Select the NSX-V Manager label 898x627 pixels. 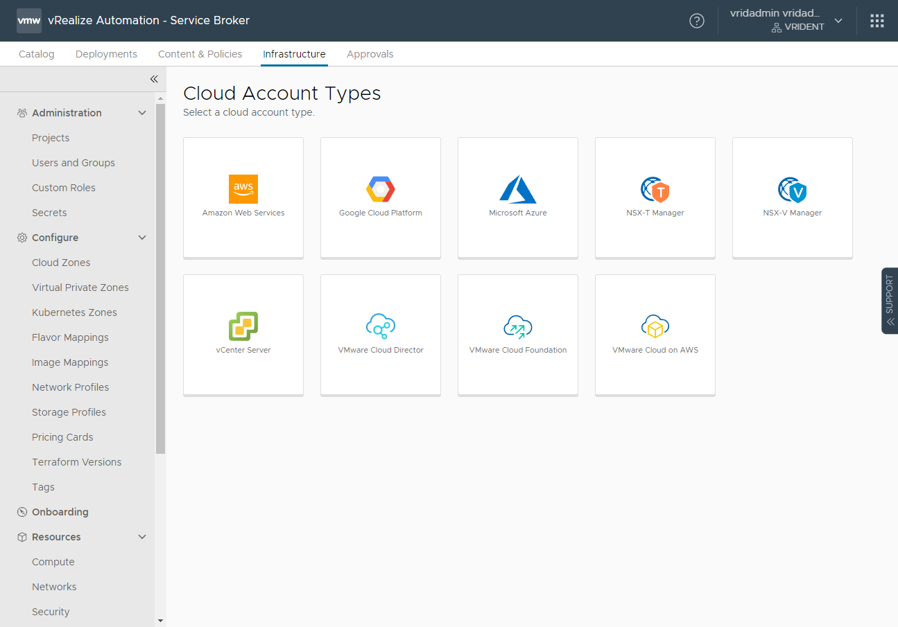click(x=793, y=213)
